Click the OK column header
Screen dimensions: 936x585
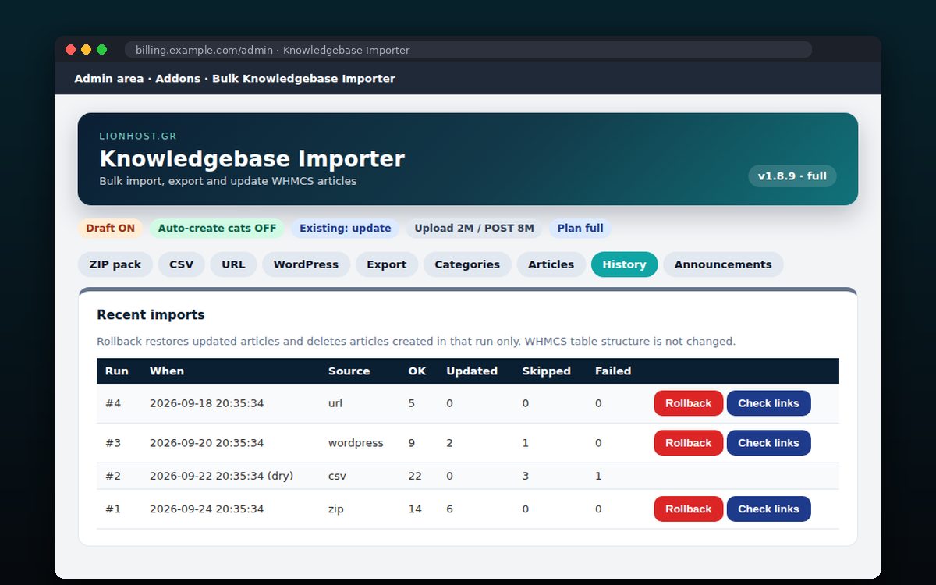pyautogui.click(x=417, y=371)
